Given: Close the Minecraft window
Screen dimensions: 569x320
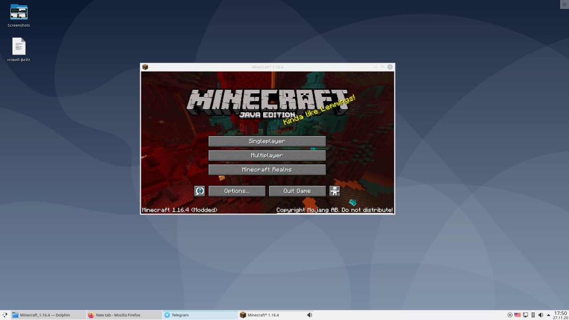Looking at the screenshot, I should coord(390,67).
